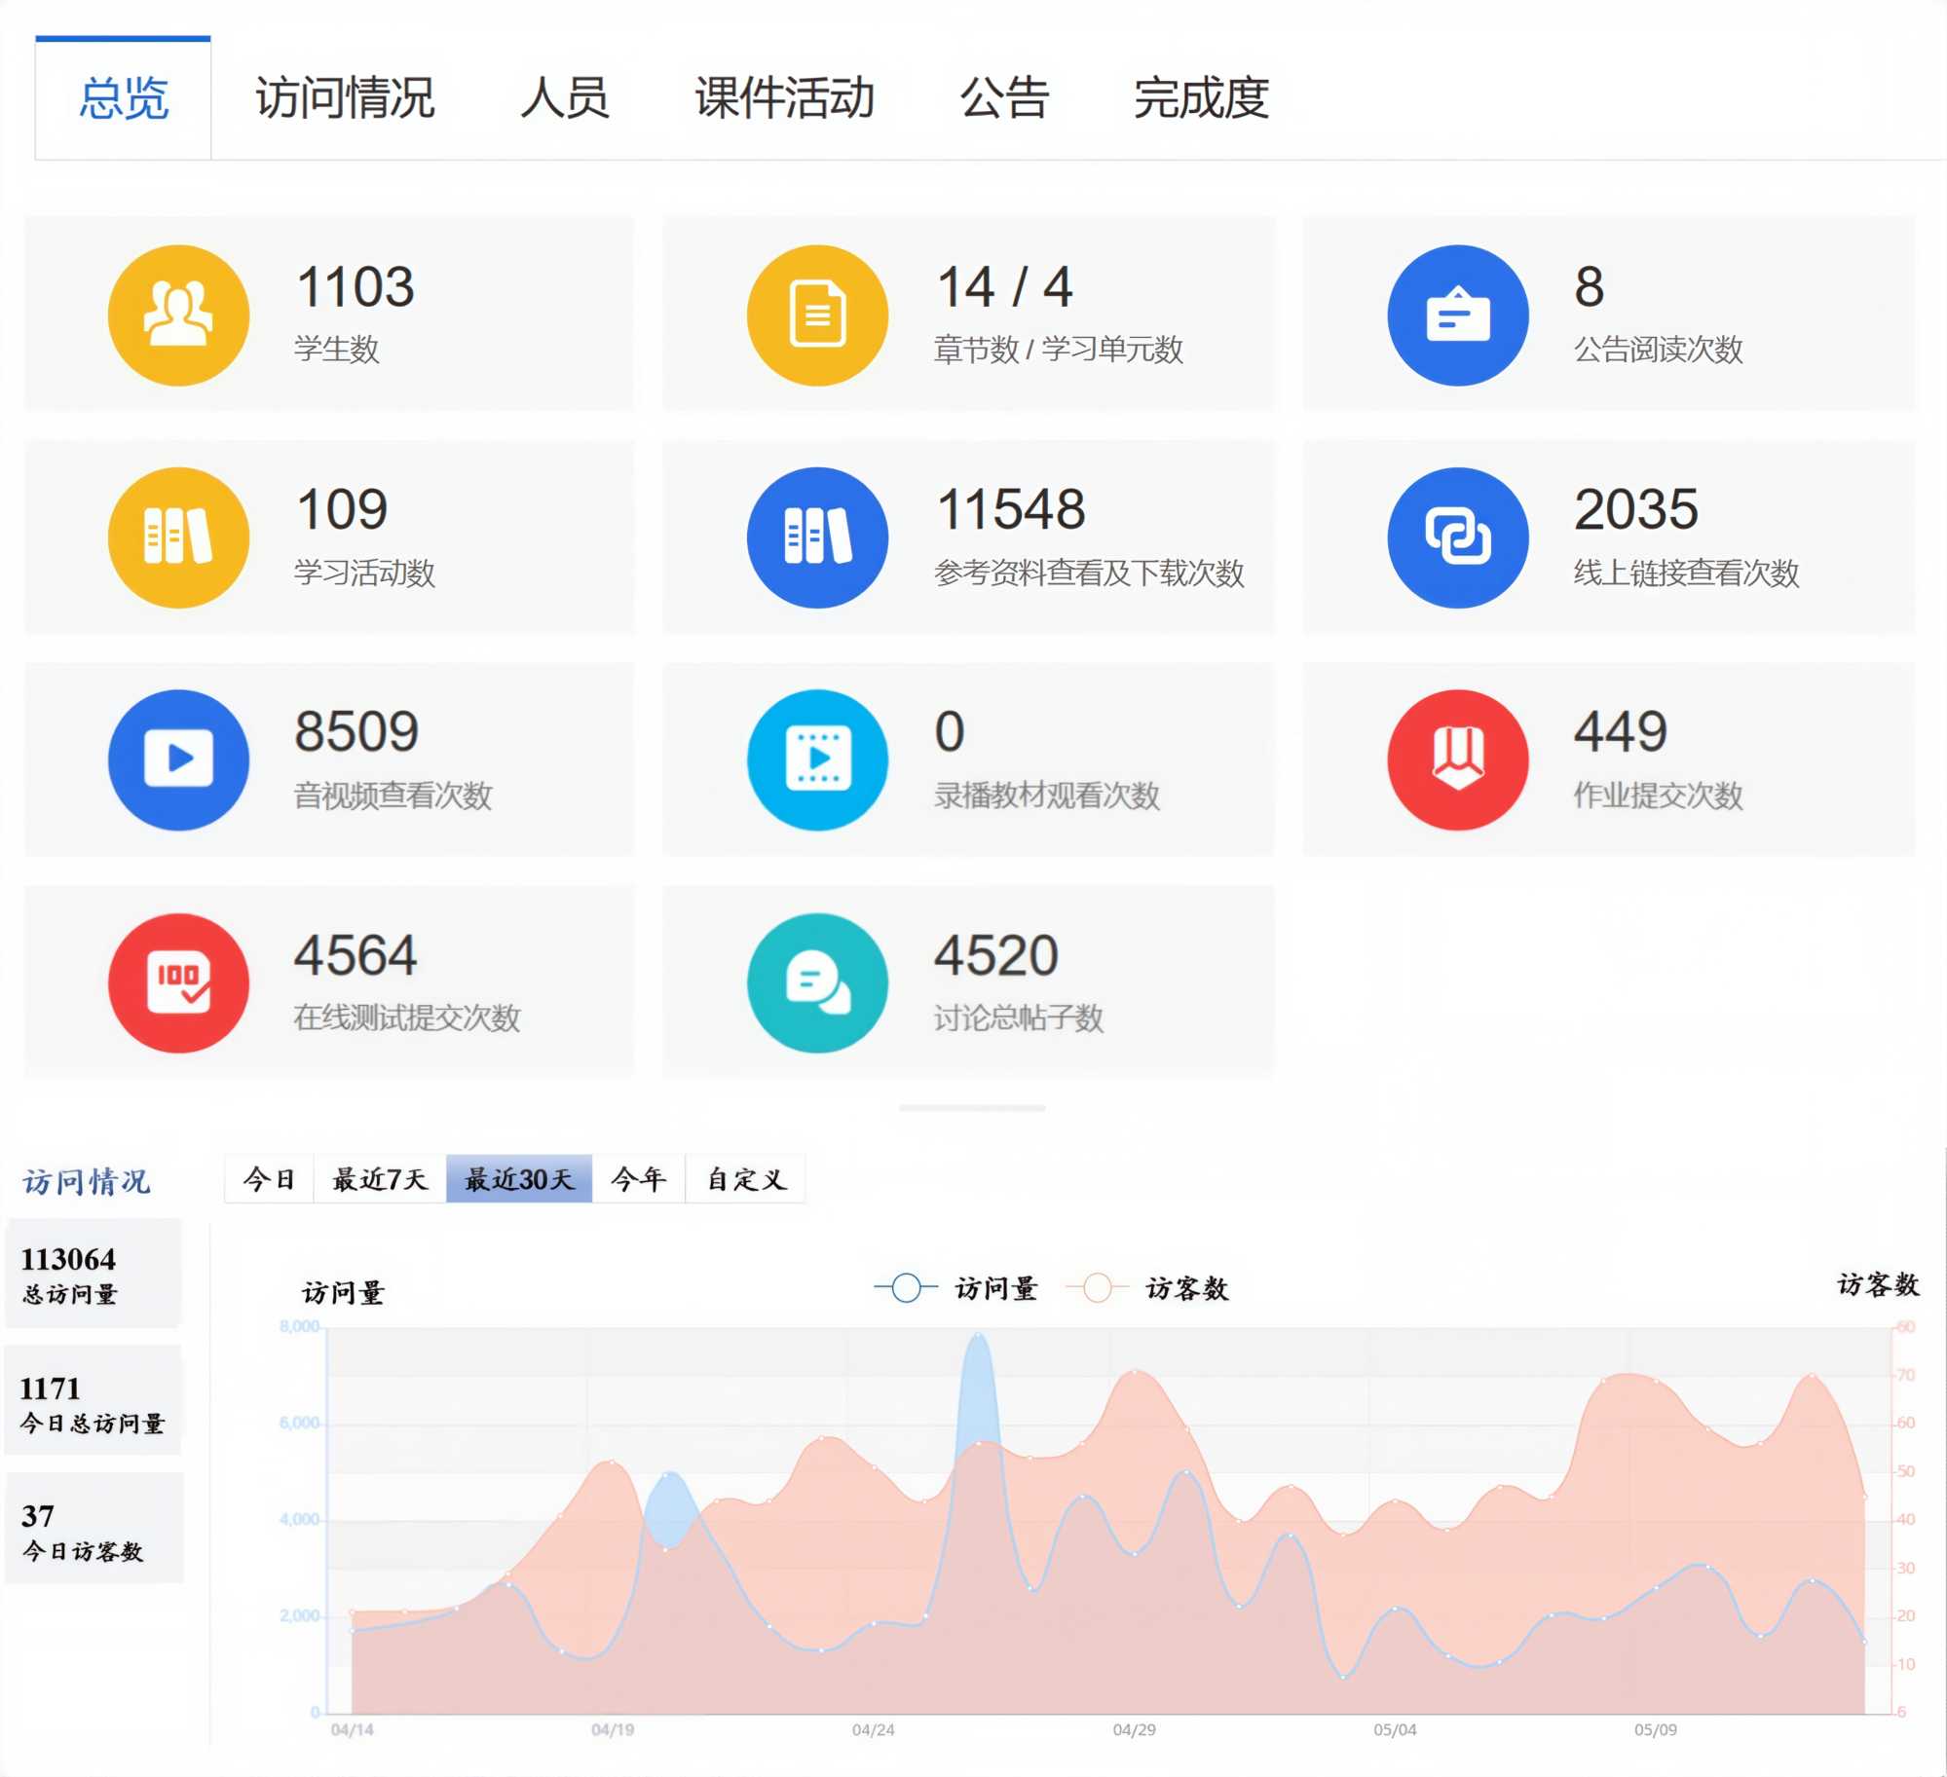Select the 最近7天 time range
Screen dimensions: 1947x1777
point(380,1179)
